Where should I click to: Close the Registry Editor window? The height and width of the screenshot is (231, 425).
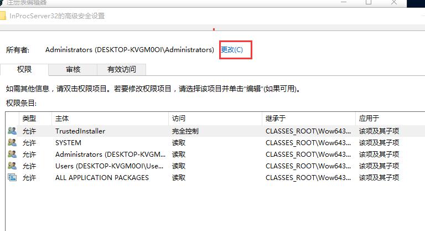pos(394,2)
